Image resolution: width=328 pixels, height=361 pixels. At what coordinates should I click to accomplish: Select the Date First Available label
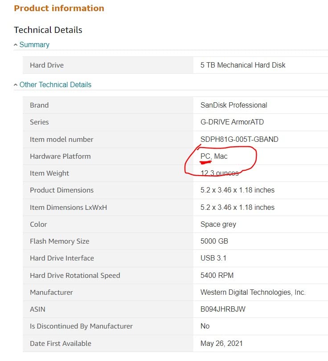coord(61,344)
